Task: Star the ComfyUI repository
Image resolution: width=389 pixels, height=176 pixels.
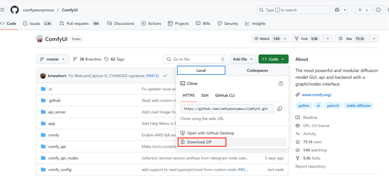Action: pyautogui.click(x=352, y=39)
